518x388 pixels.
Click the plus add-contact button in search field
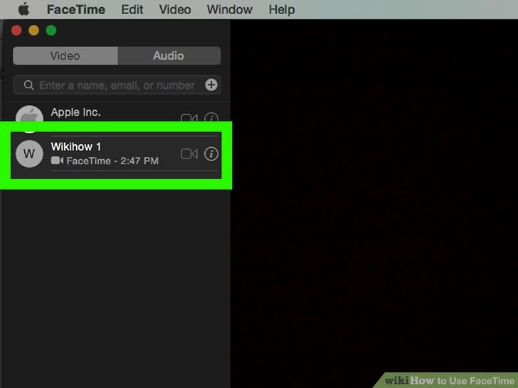211,85
